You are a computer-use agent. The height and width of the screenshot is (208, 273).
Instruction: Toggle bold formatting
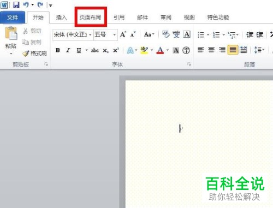58,50
